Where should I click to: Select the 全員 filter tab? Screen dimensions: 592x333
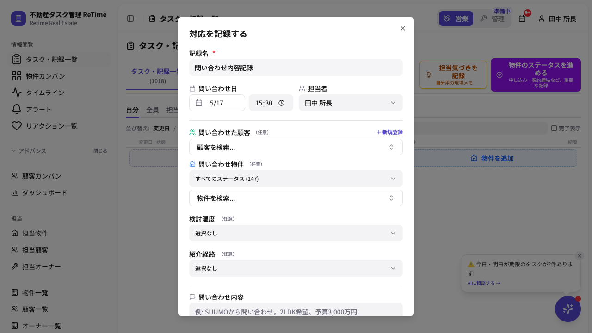[153, 110]
